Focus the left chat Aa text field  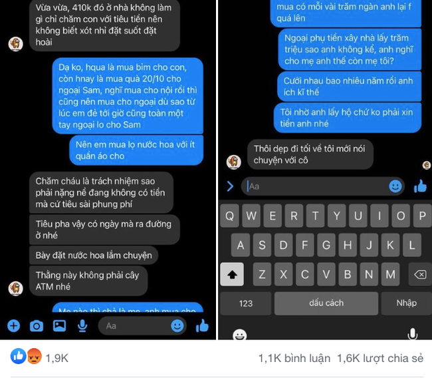(142, 326)
